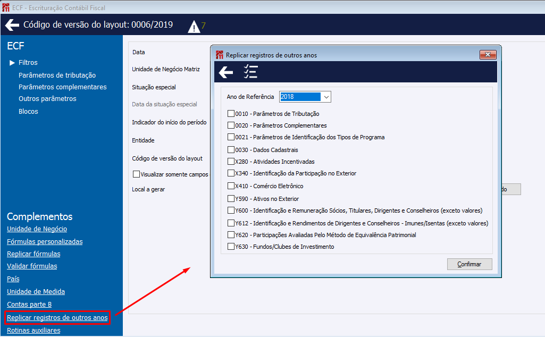Open Blocos in sidebar
This screenshot has width=545, height=337.
28,112
